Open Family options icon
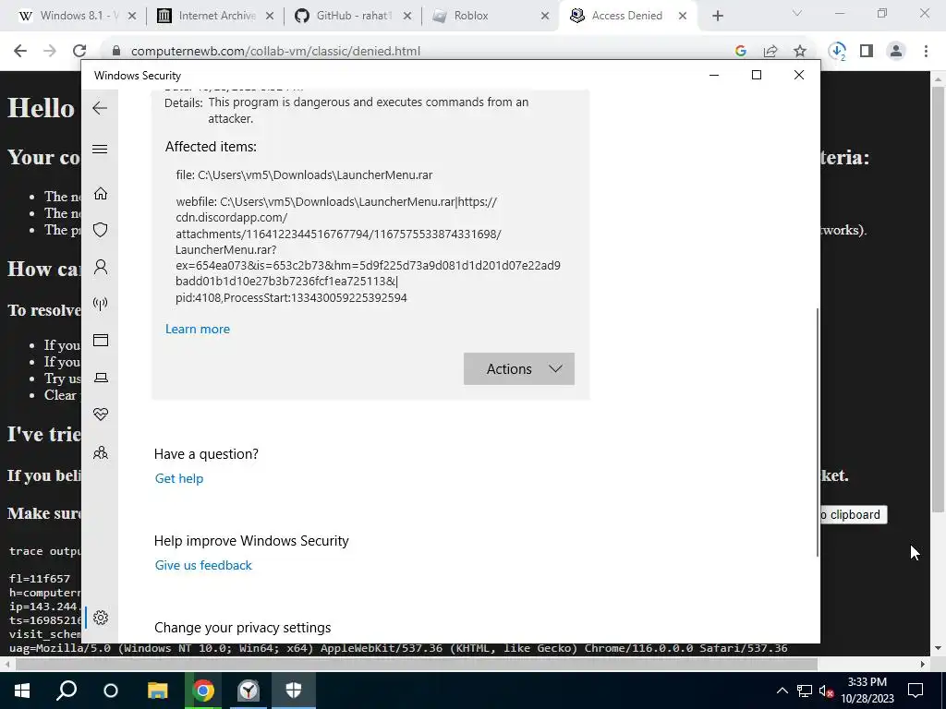The height and width of the screenshot is (709, 946). pyautogui.click(x=100, y=452)
